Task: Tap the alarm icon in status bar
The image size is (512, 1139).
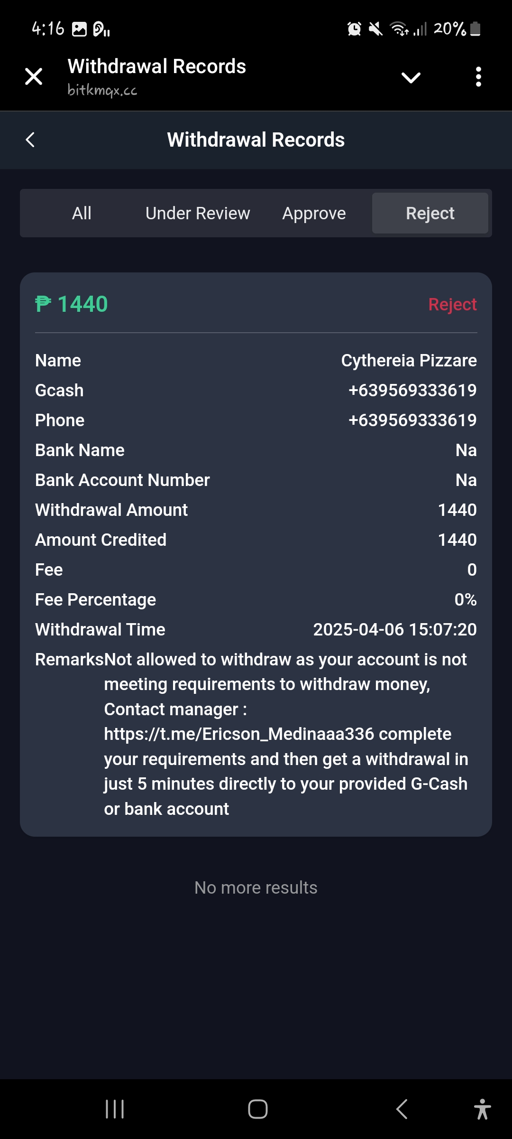Action: [x=354, y=29]
